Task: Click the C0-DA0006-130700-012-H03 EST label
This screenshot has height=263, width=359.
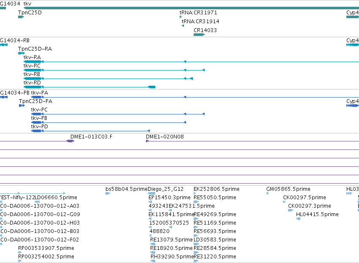Action: click(x=40, y=223)
